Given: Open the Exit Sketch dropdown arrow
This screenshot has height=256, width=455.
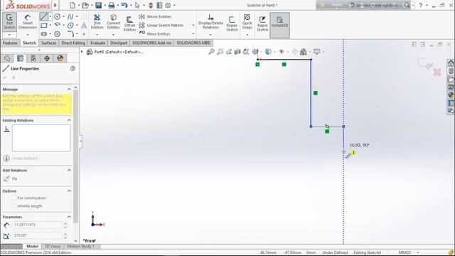Looking at the screenshot, I should 9,35.
